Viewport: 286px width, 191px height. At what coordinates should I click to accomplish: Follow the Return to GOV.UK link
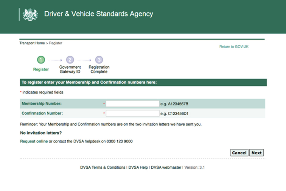click(234, 47)
